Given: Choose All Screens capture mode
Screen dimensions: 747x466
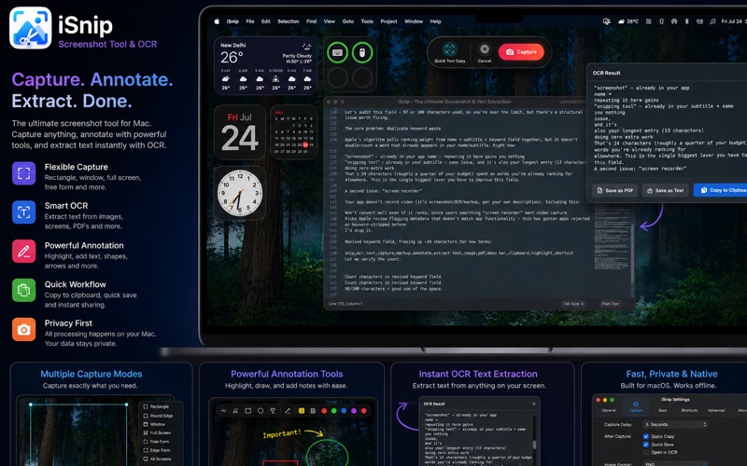Looking at the screenshot, I should 157,459.
